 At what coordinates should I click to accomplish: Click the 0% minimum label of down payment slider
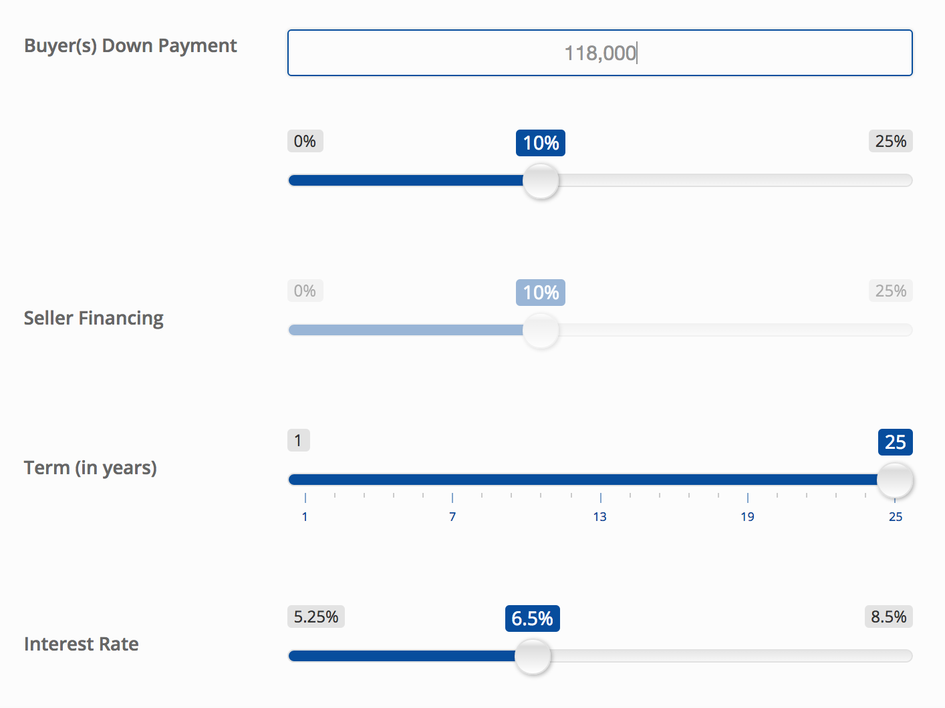click(x=305, y=142)
